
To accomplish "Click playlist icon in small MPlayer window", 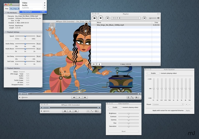I will click(x=88, y=111).
